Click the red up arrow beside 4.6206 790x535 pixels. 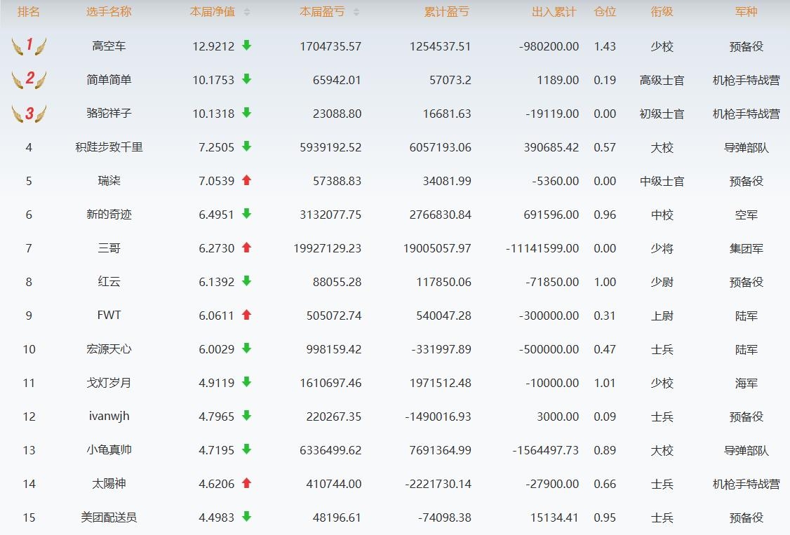click(x=246, y=483)
